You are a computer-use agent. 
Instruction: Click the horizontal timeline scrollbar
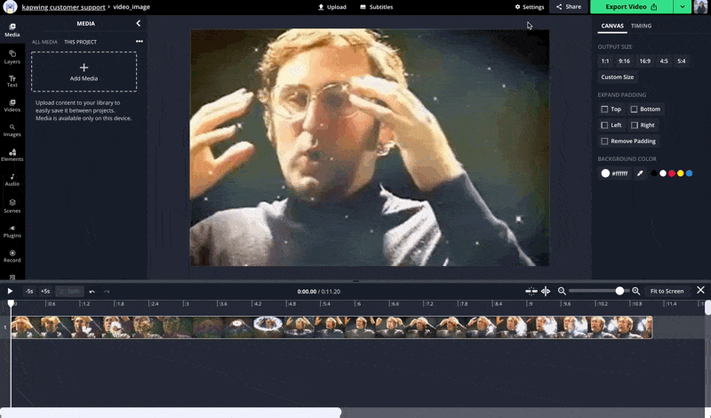point(171,413)
